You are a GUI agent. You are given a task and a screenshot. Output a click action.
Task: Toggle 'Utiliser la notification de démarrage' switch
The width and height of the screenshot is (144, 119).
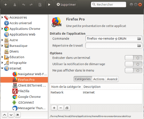tap(133, 64)
